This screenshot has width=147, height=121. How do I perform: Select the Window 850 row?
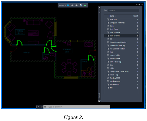point(121,85)
